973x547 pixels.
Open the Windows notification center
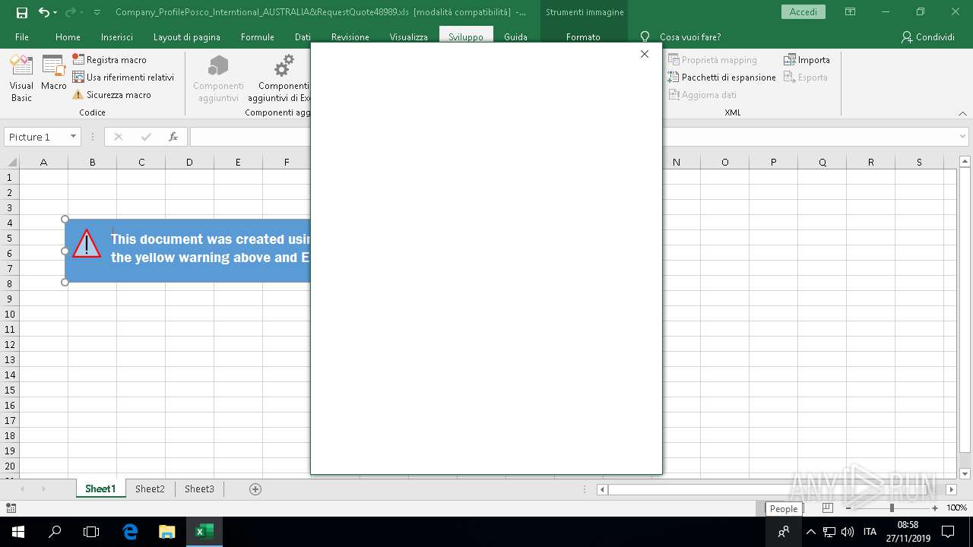[x=948, y=532]
